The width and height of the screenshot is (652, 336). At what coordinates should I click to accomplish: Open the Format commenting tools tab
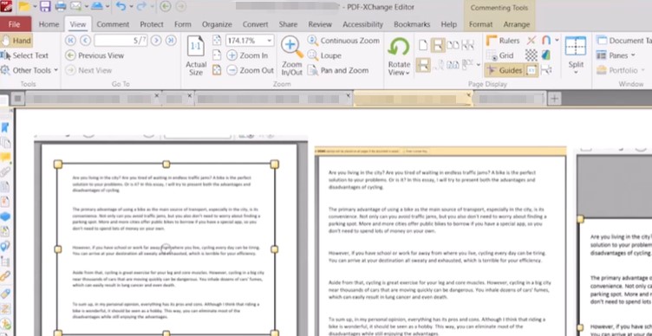point(480,24)
